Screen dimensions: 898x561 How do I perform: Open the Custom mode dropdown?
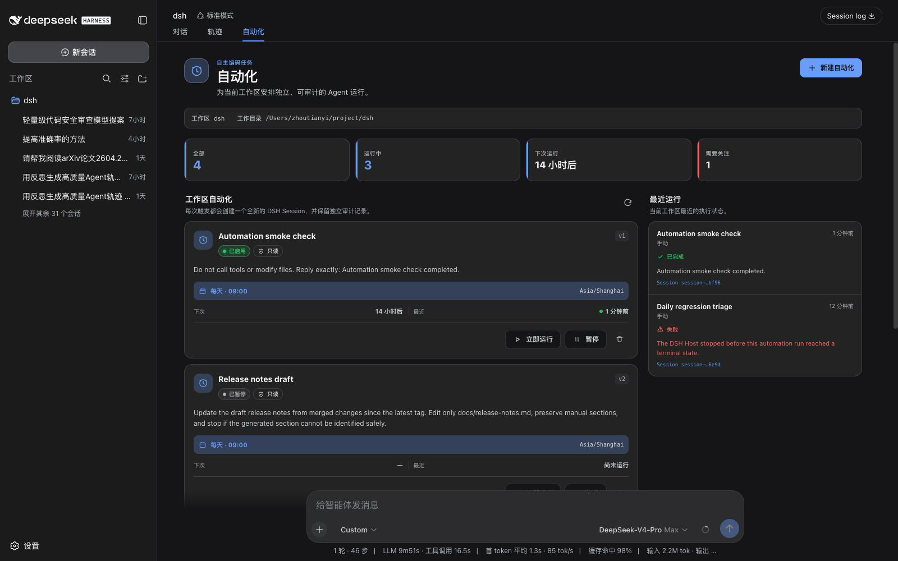(x=358, y=530)
